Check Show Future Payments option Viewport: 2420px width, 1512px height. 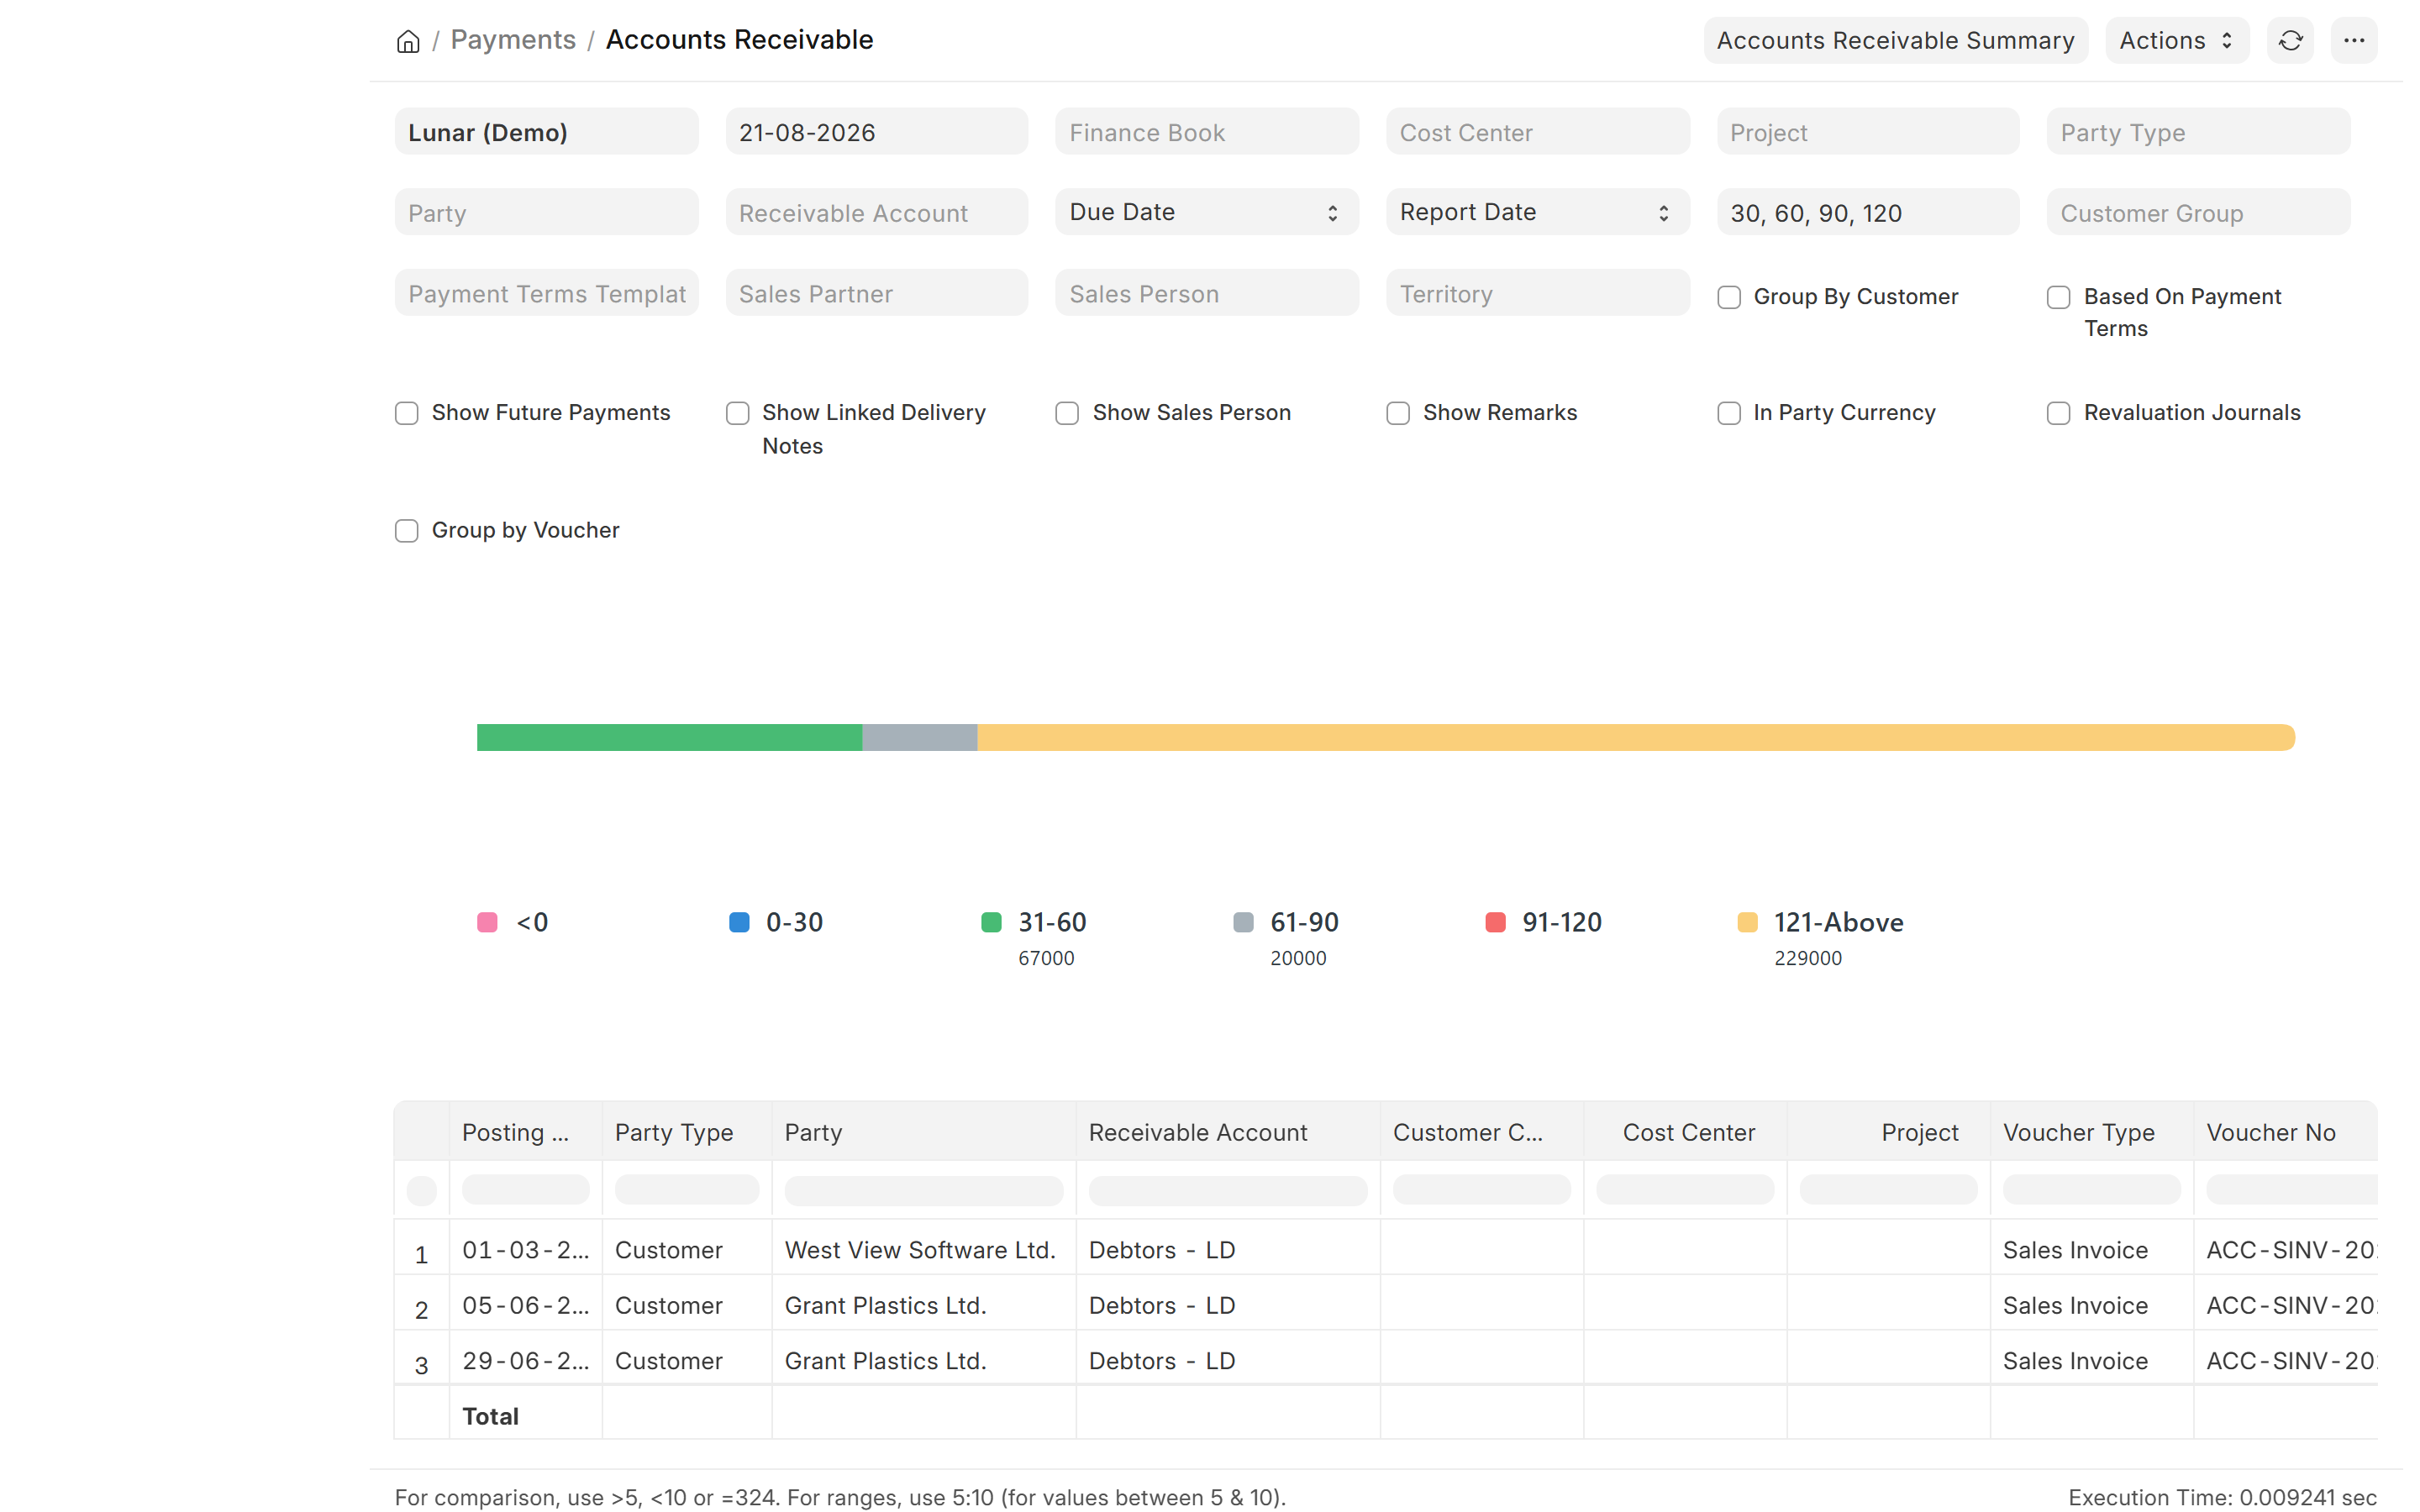tap(406, 413)
